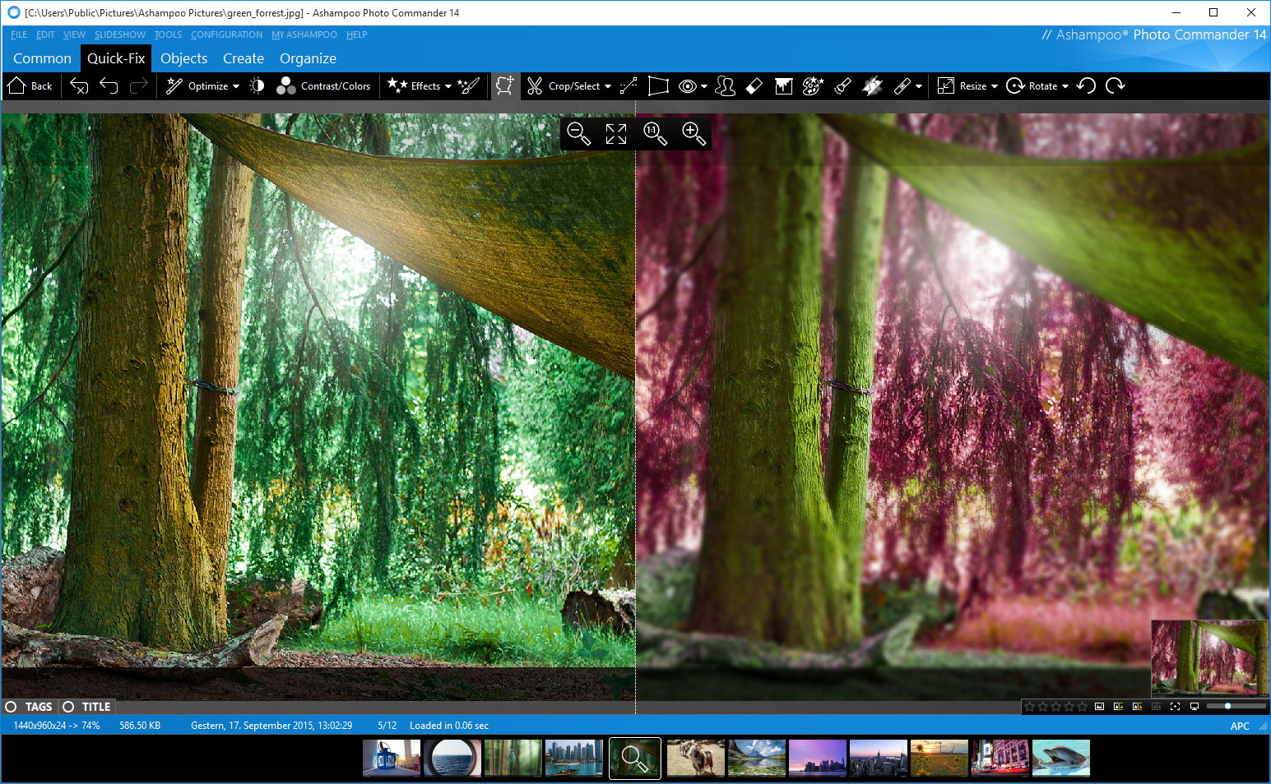This screenshot has width=1271, height=784.
Task: Select the eraser tool in toolbar
Action: coord(754,86)
